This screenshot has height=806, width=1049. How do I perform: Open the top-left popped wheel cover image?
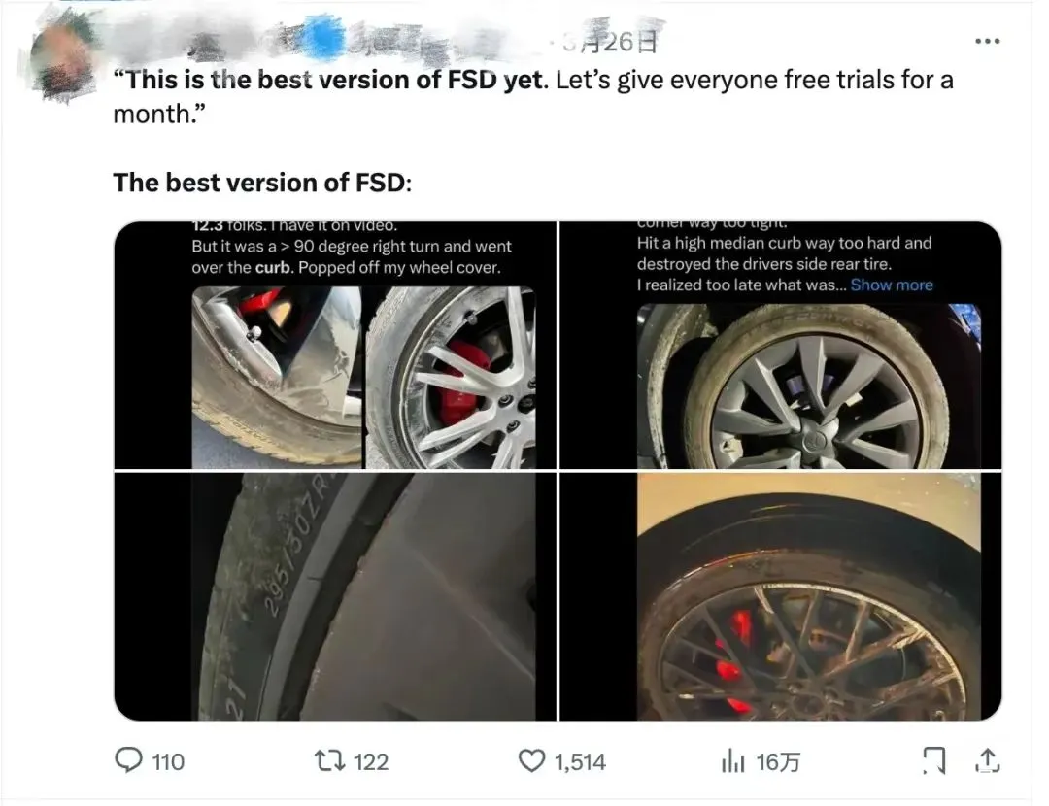(x=335, y=346)
